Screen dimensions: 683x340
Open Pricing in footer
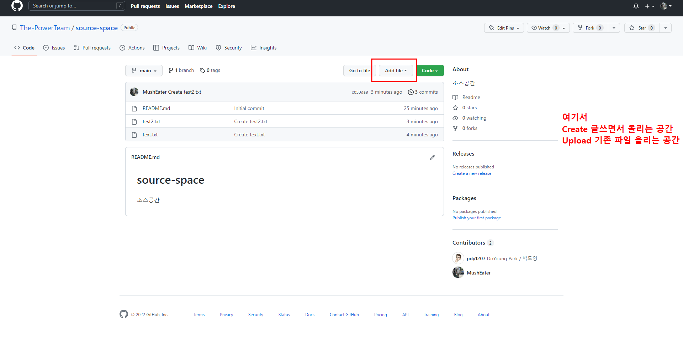380,315
